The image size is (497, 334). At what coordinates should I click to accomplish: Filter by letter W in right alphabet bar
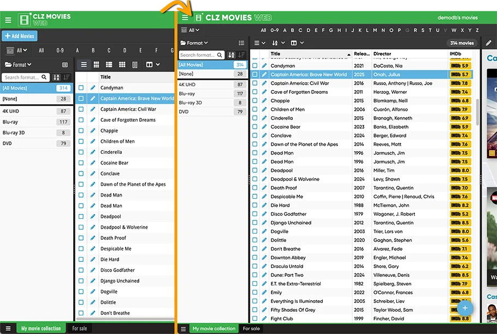click(x=454, y=30)
